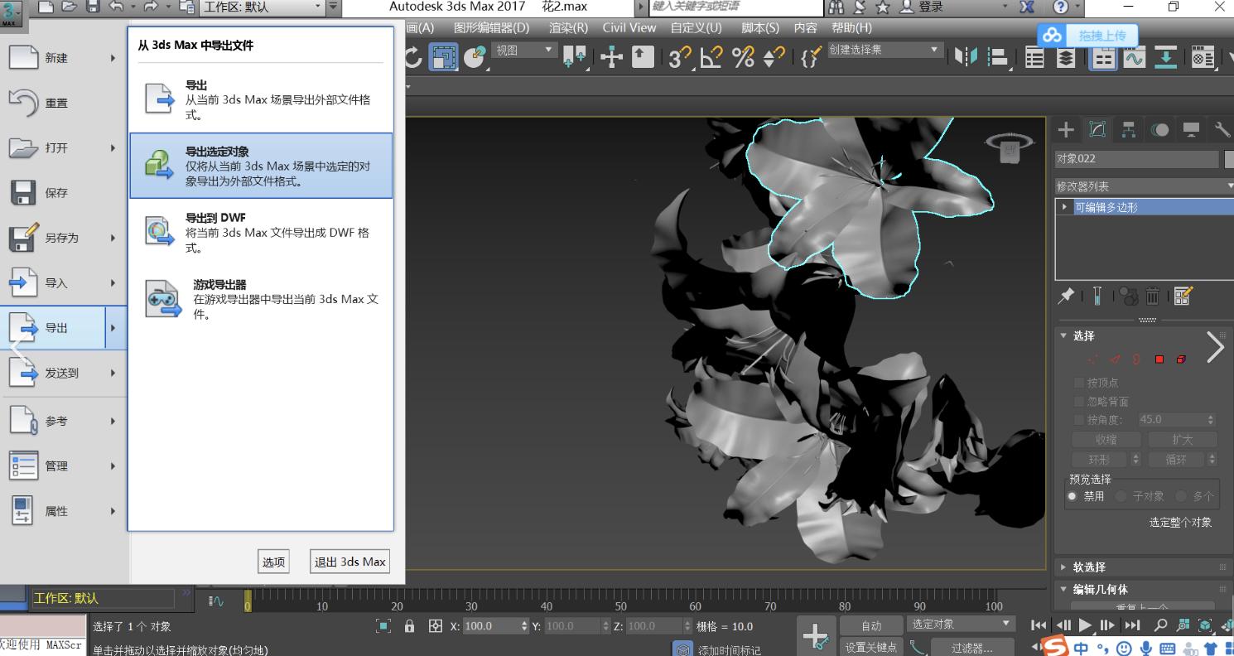Toggle the Auto Key (自动) button
This screenshot has width=1234, height=656.
pos(871,626)
